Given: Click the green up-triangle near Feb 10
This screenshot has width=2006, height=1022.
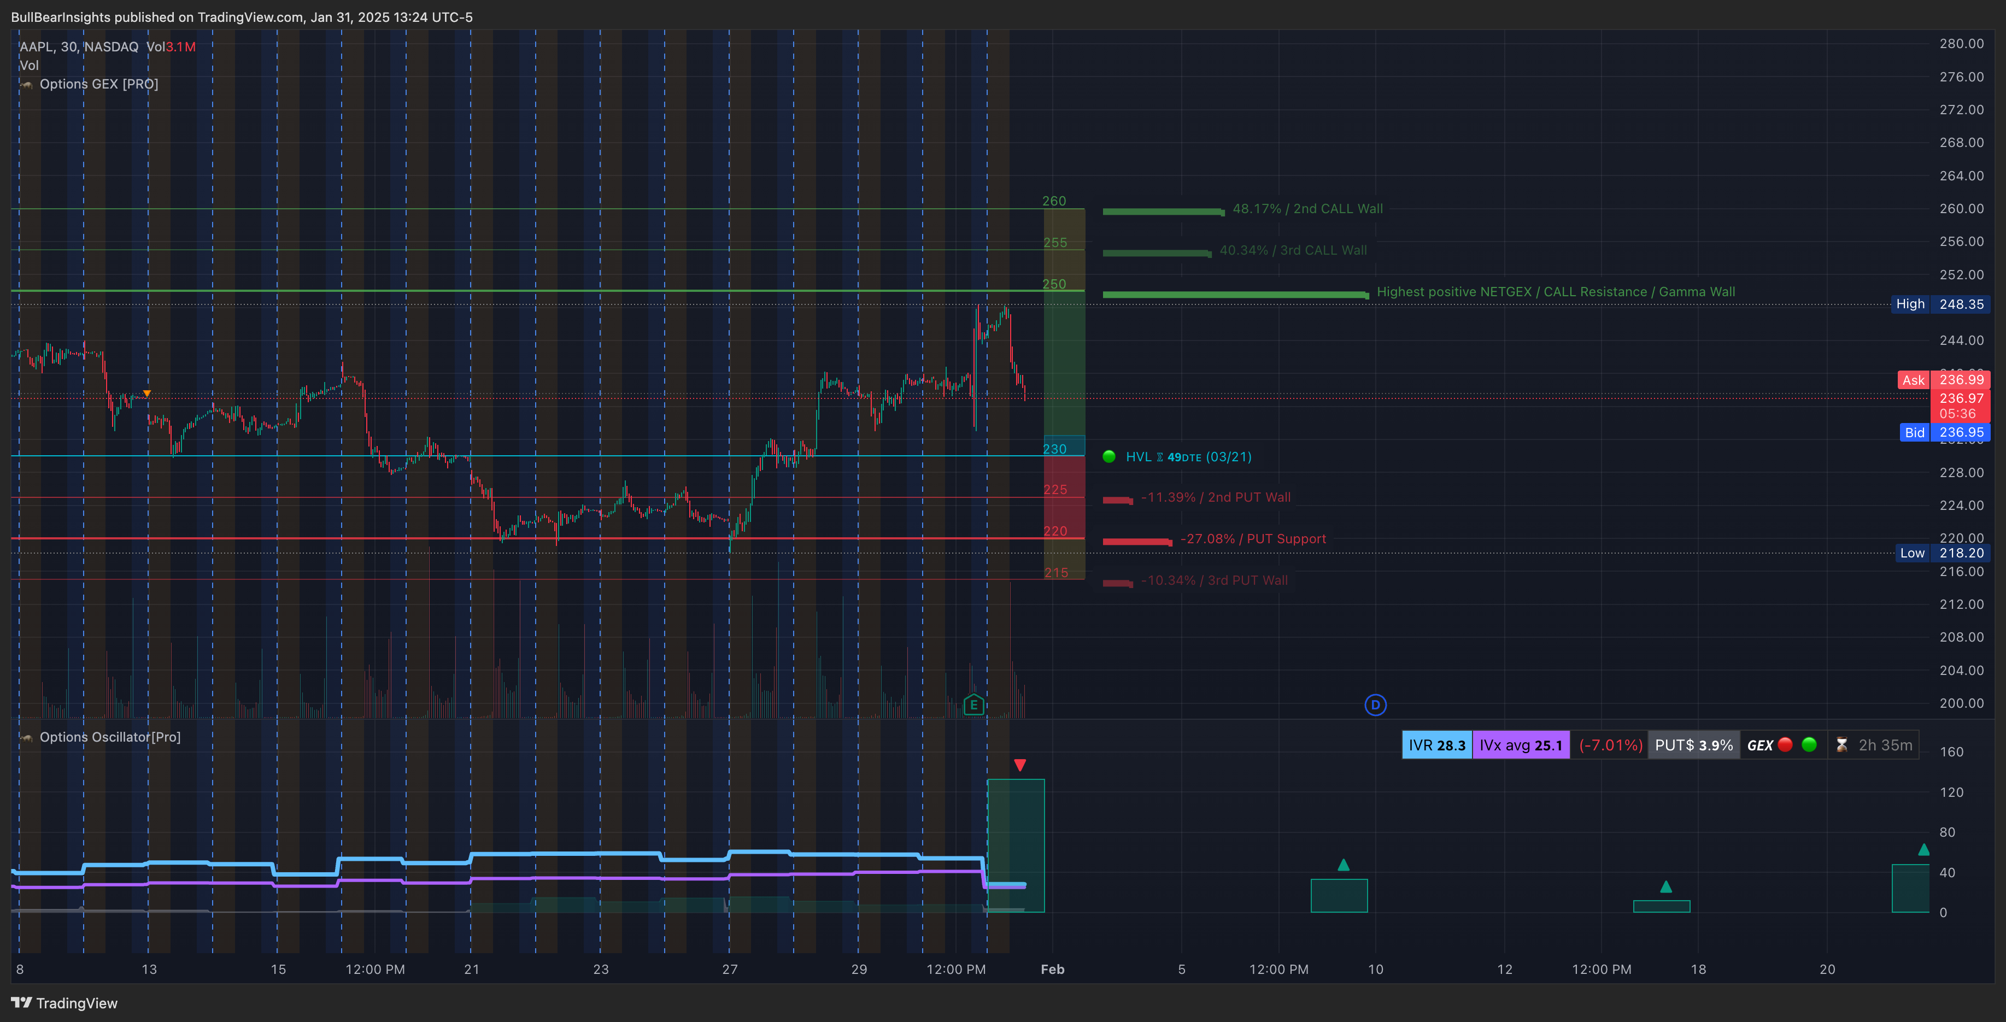Looking at the screenshot, I should tap(1344, 865).
